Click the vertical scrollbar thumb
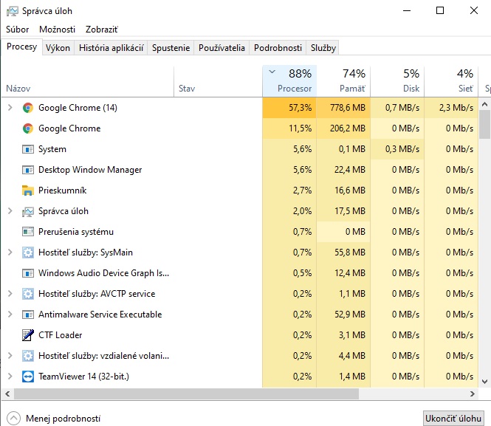This screenshot has width=491, height=426. [484, 124]
